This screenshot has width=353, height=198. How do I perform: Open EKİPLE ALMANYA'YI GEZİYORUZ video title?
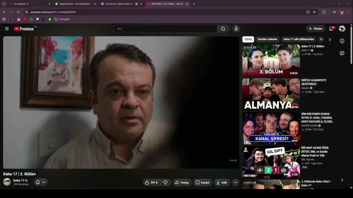point(314,82)
